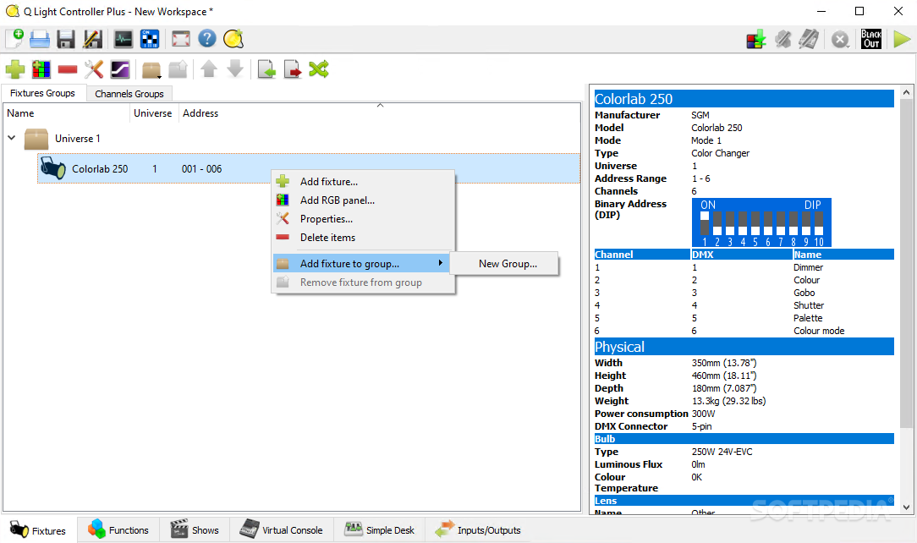Save workspace with floppy disk icon
This screenshot has width=917, height=543.
click(x=65, y=39)
